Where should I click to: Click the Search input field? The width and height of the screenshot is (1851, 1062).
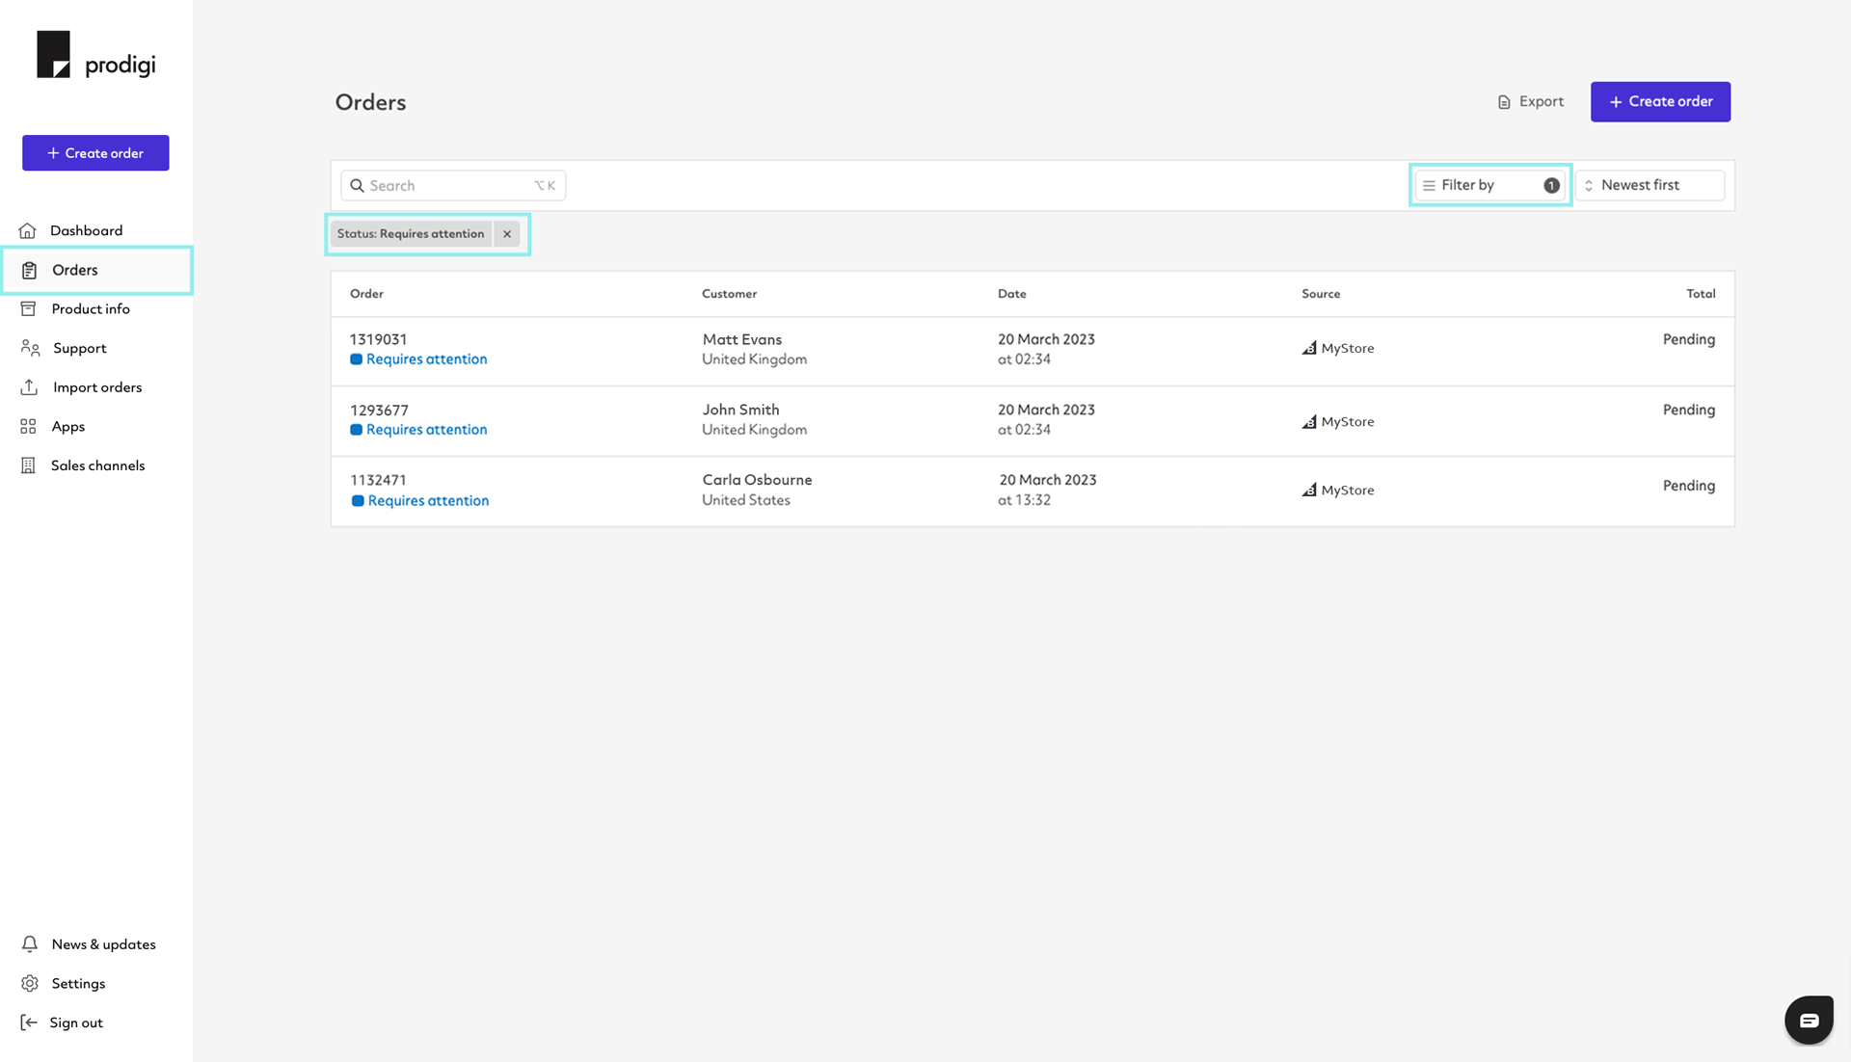pyautogui.click(x=450, y=185)
